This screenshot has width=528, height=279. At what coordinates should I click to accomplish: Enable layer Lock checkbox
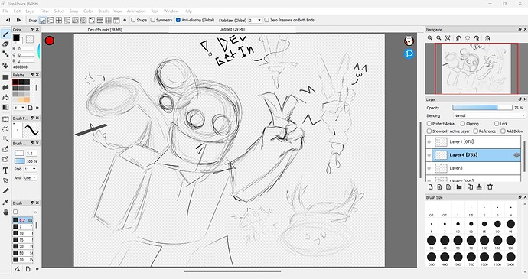coord(497,124)
